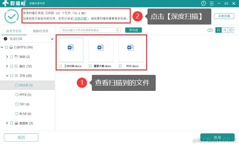Select the 重要文章.docx Word file thumbnail
The image size is (239, 145).
(x=101, y=50)
